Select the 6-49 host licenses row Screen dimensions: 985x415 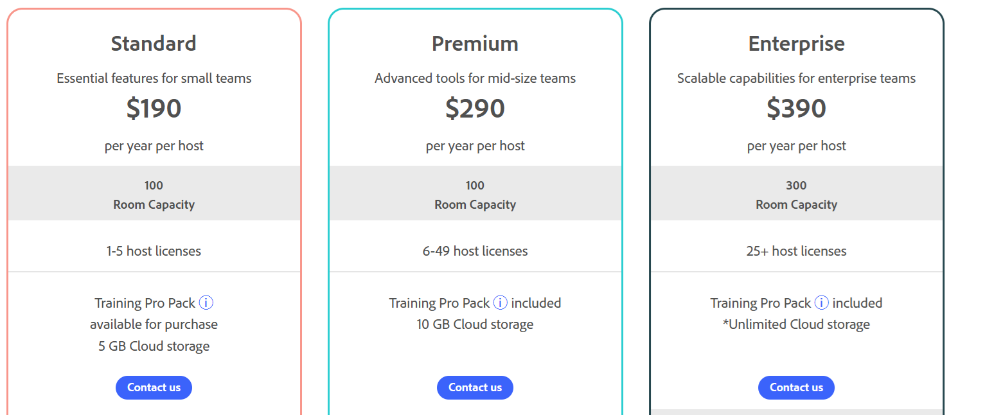tap(475, 251)
